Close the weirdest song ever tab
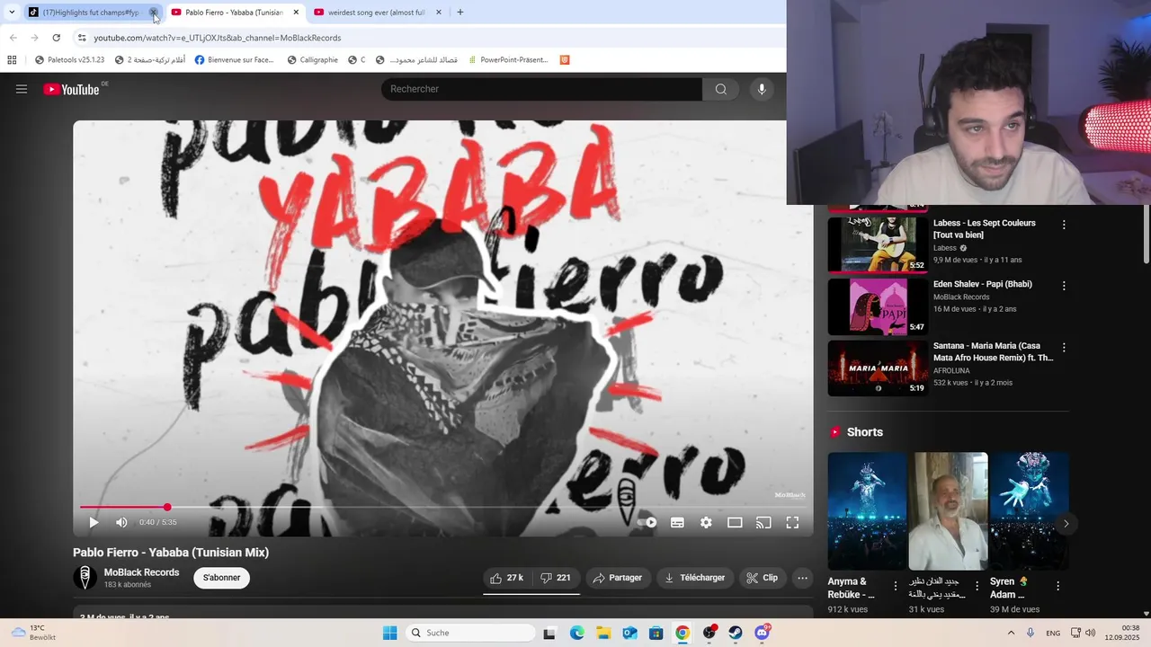The height and width of the screenshot is (647, 1151). pyautogui.click(x=439, y=13)
